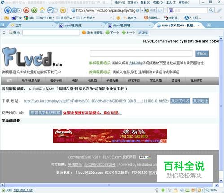
Task: Expand the 银行网站 bookmark folder
Action: [x=65, y=18]
